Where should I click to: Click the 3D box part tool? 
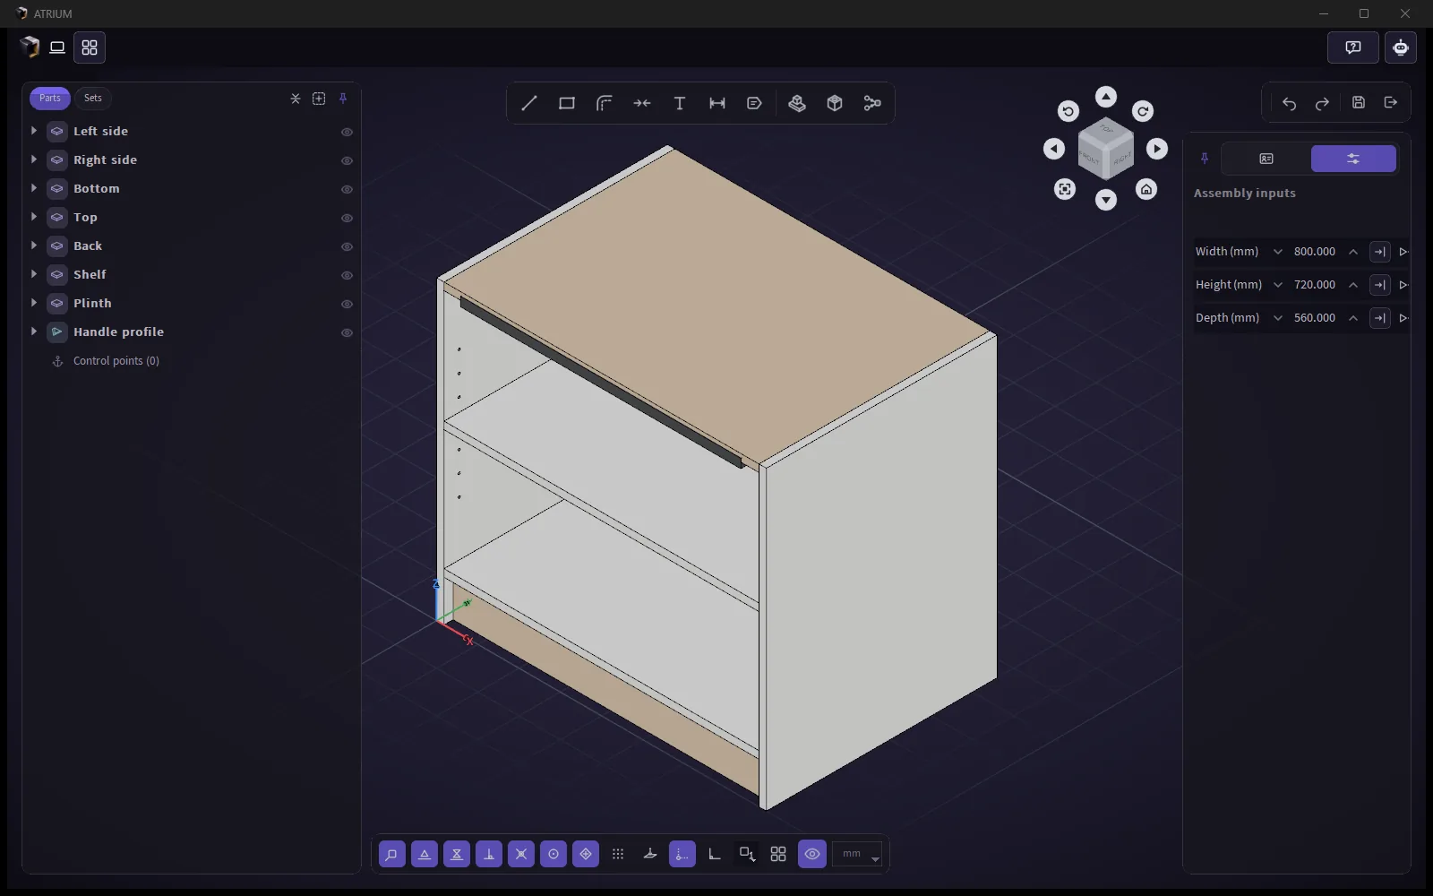(x=835, y=103)
